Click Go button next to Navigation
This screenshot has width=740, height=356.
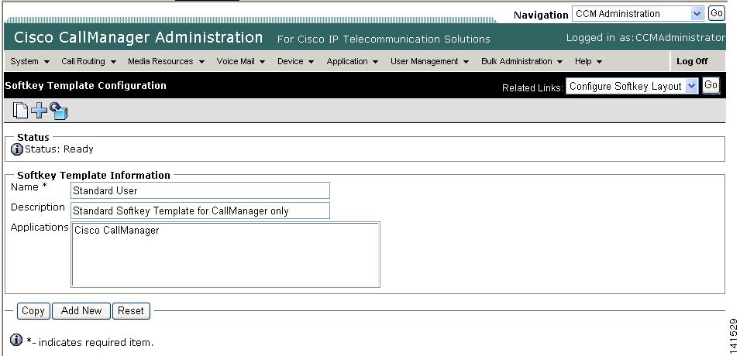(716, 13)
